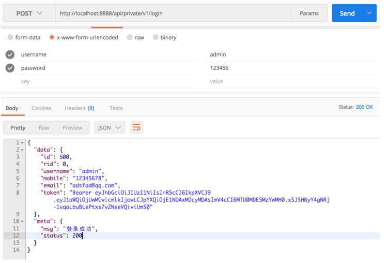Open the POST method dropdown

pyautogui.click(x=29, y=13)
